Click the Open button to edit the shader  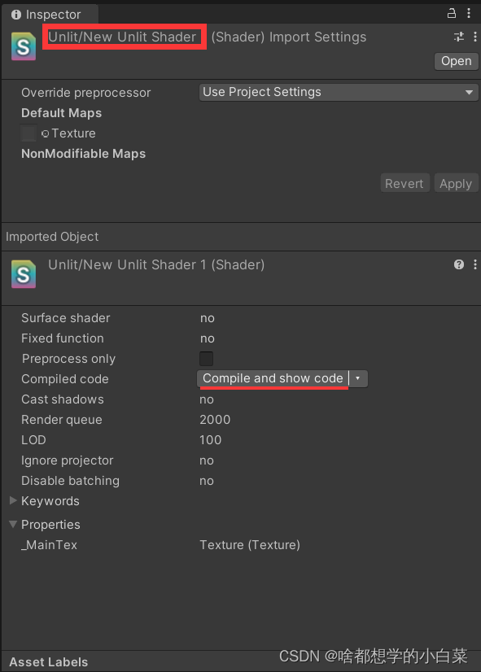tap(456, 61)
